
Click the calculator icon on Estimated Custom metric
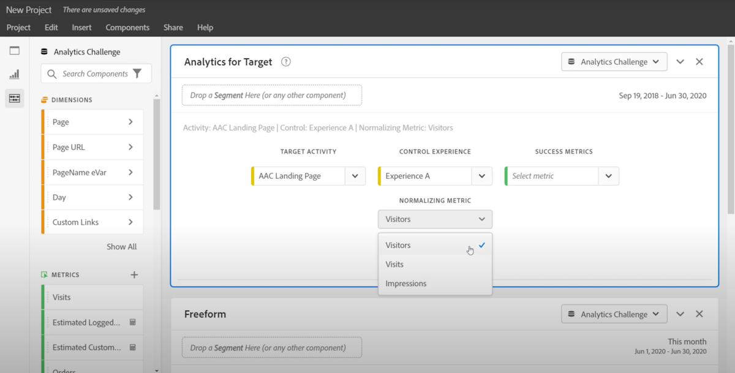pyautogui.click(x=132, y=347)
